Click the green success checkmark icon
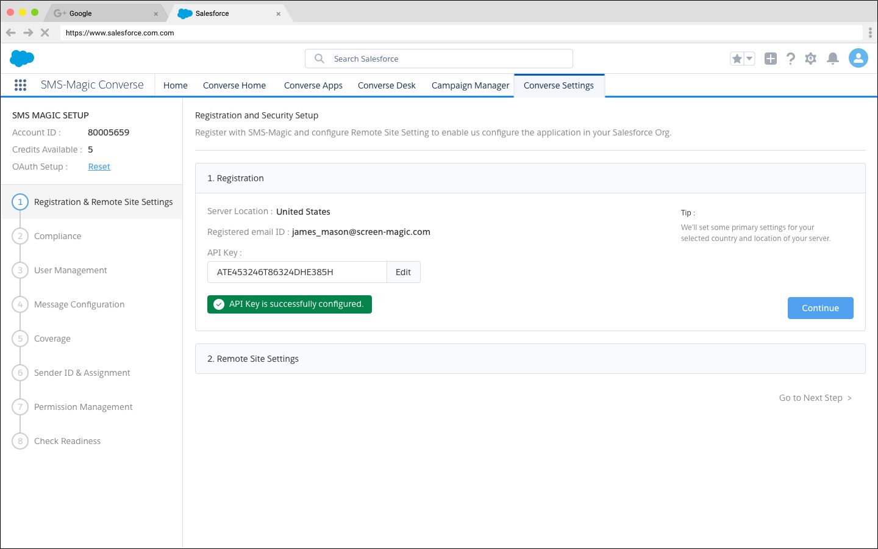The height and width of the screenshot is (549, 878). coord(219,304)
